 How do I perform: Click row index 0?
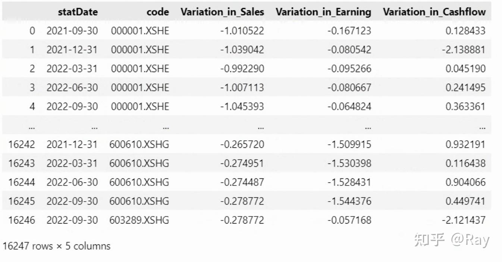tap(32, 31)
